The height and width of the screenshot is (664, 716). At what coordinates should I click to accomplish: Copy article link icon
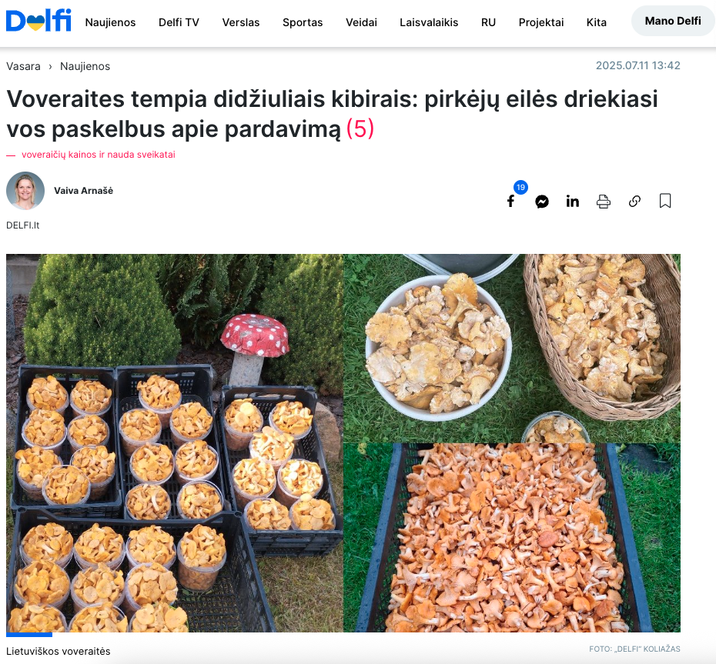pyautogui.click(x=634, y=202)
